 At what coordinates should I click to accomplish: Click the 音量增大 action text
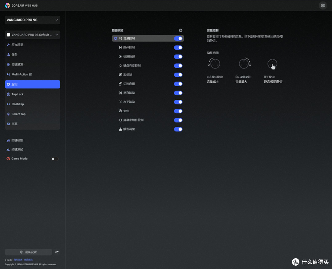(x=241, y=82)
